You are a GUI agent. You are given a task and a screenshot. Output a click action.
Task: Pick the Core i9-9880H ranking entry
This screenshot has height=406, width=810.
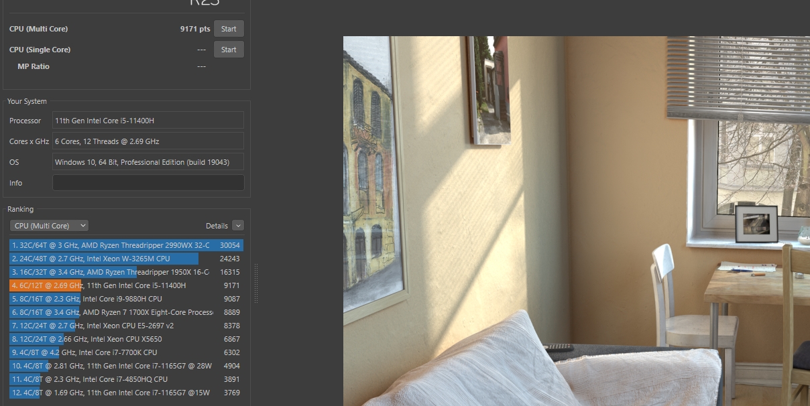[x=126, y=299]
